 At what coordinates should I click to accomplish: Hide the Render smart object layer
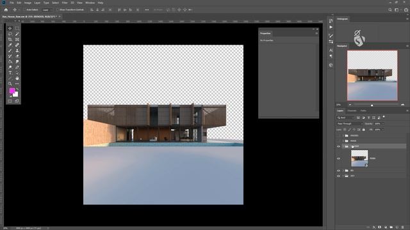tap(339, 158)
